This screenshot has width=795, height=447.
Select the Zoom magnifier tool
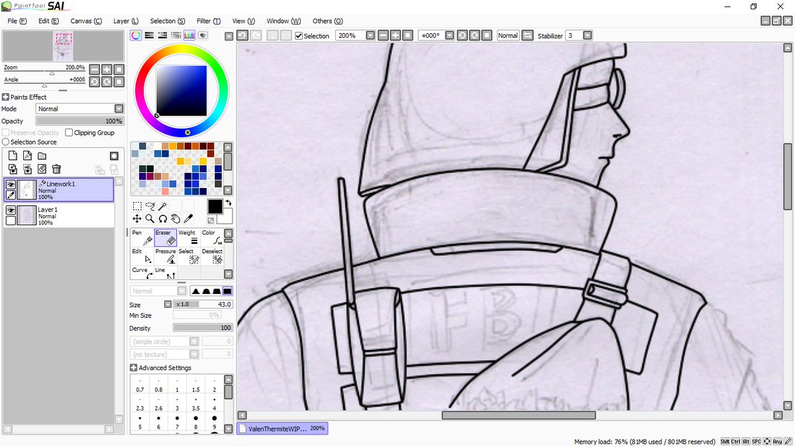150,219
